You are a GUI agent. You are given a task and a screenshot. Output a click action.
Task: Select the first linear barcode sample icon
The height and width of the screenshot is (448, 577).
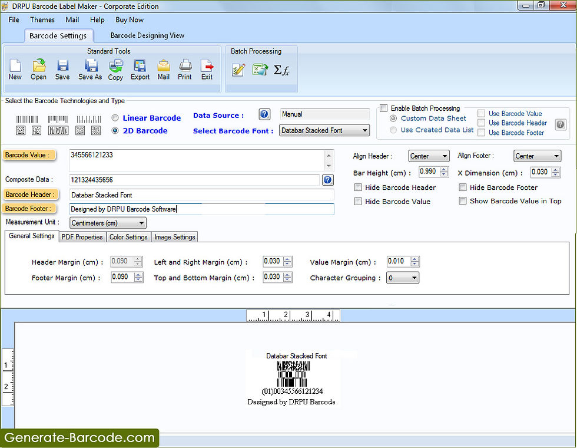pyautogui.click(x=27, y=119)
